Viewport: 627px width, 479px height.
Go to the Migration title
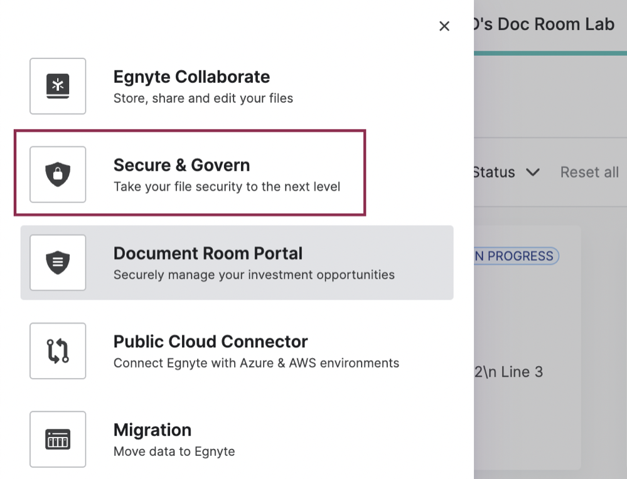(x=153, y=430)
